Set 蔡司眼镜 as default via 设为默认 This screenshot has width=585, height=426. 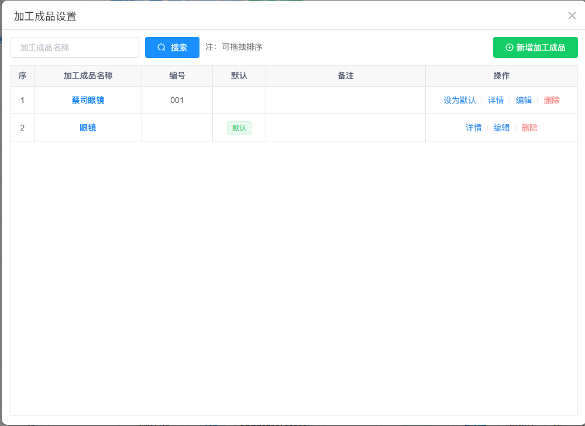(x=459, y=100)
